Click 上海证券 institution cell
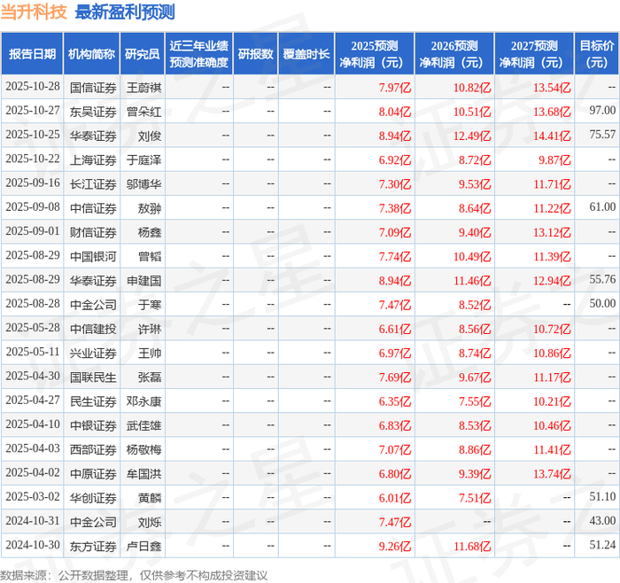The width and height of the screenshot is (620, 583). pos(93,159)
